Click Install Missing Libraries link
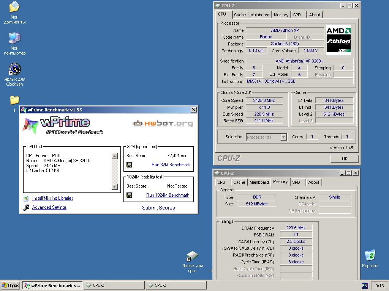Image resolution: width=389 pixels, height=291 pixels. click(x=52, y=198)
